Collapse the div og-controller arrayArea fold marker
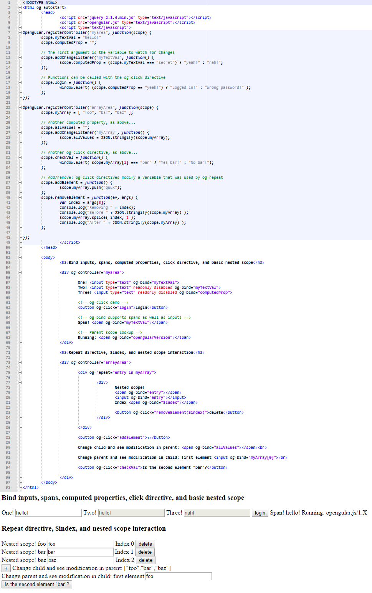 (x=20, y=363)
